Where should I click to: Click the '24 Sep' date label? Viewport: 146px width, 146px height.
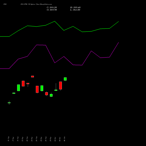[x=36, y=139]
